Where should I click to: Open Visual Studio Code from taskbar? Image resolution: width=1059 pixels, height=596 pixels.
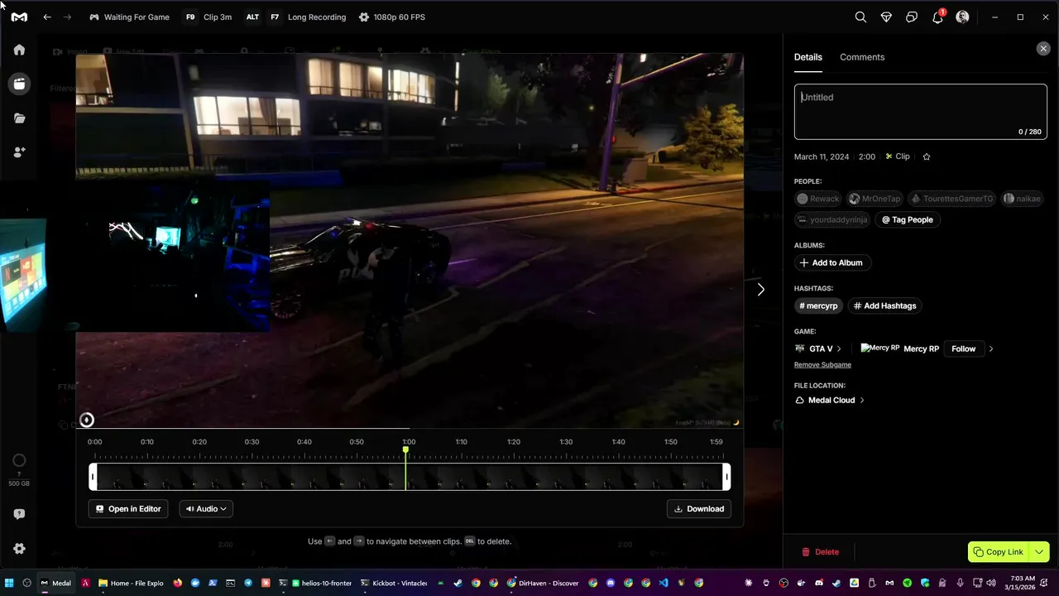click(664, 583)
